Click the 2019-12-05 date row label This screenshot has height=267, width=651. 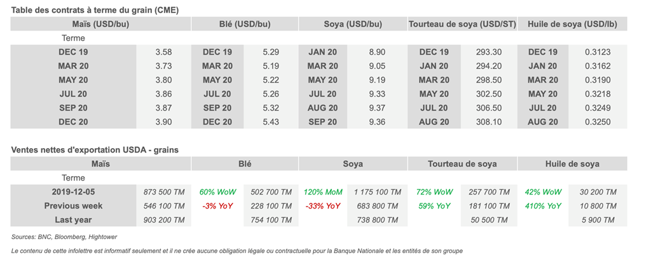73,192
